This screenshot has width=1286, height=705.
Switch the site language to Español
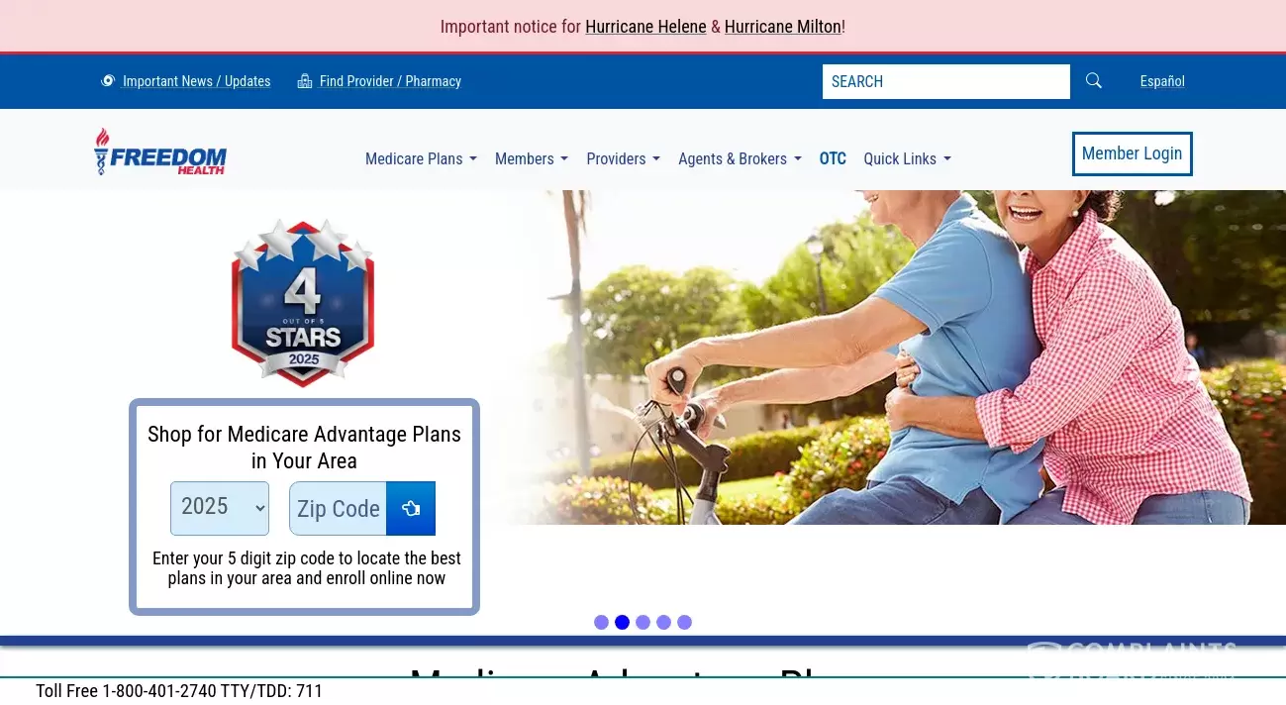(x=1161, y=81)
